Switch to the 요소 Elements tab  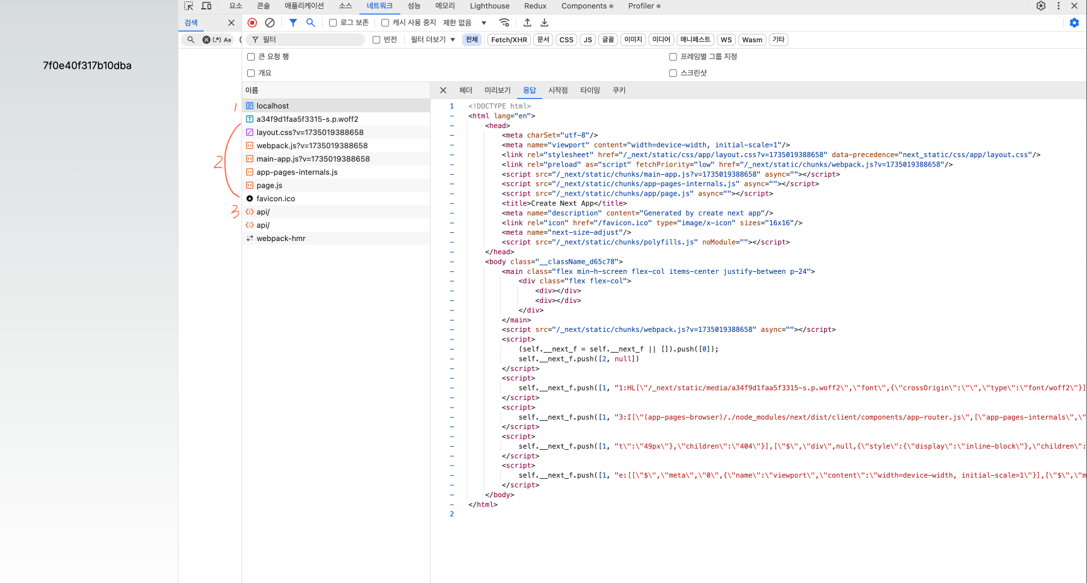click(x=236, y=6)
